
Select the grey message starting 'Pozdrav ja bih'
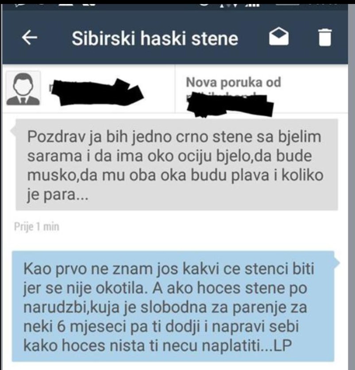click(177, 165)
